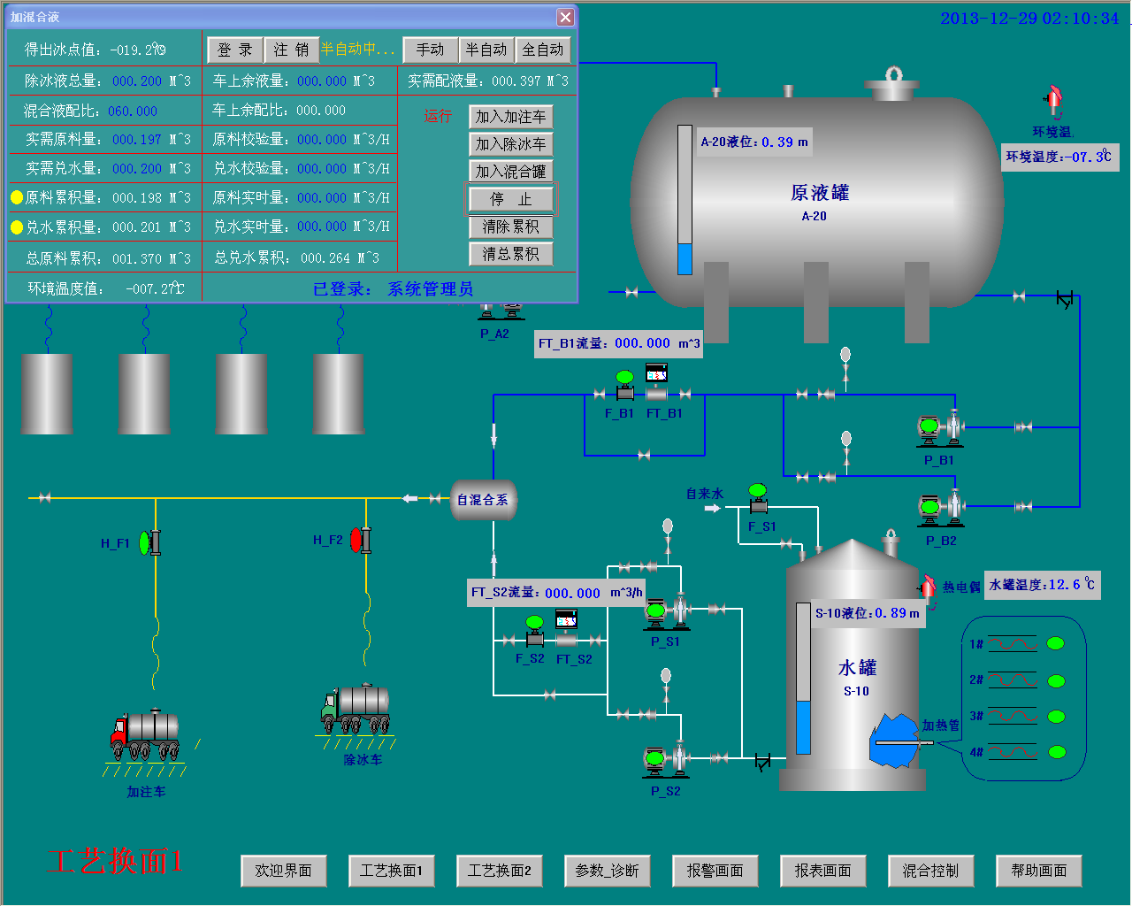This screenshot has width=1132, height=906.
Task: Open the 报警画面 screen
Action: (715, 871)
